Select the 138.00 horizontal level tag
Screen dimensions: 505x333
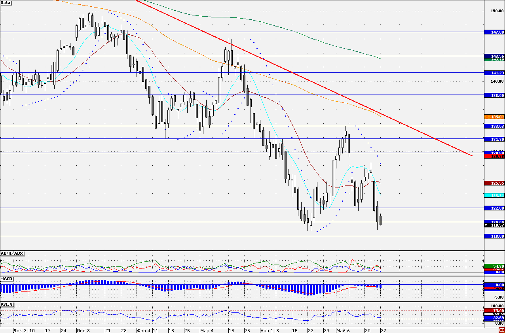click(x=495, y=96)
